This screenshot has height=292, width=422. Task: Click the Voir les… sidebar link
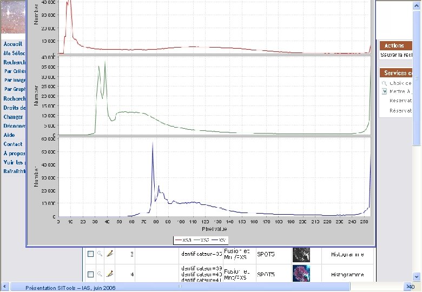pos(14,162)
